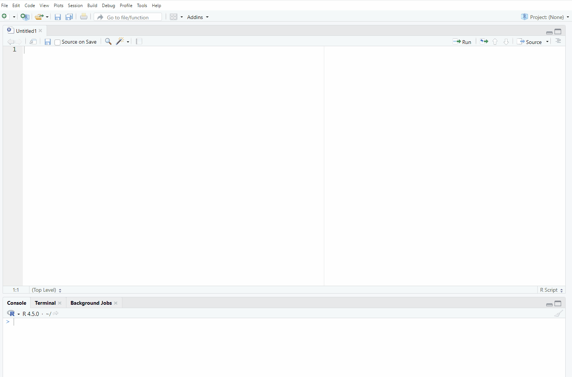Screen dimensions: 572x377
Task: Open the Session menu
Action: pos(75,6)
